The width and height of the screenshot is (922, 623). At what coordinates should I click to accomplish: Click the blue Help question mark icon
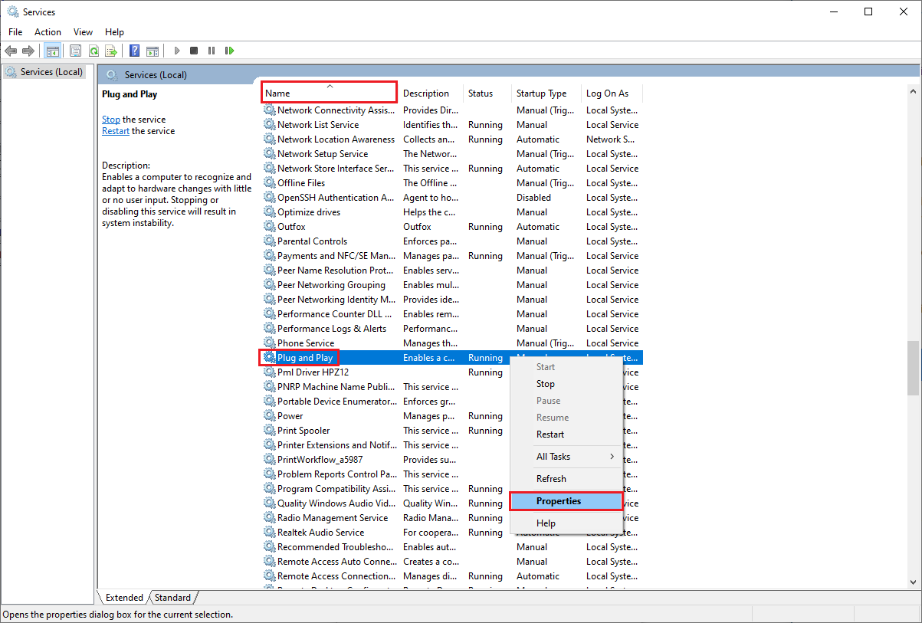pyautogui.click(x=134, y=51)
